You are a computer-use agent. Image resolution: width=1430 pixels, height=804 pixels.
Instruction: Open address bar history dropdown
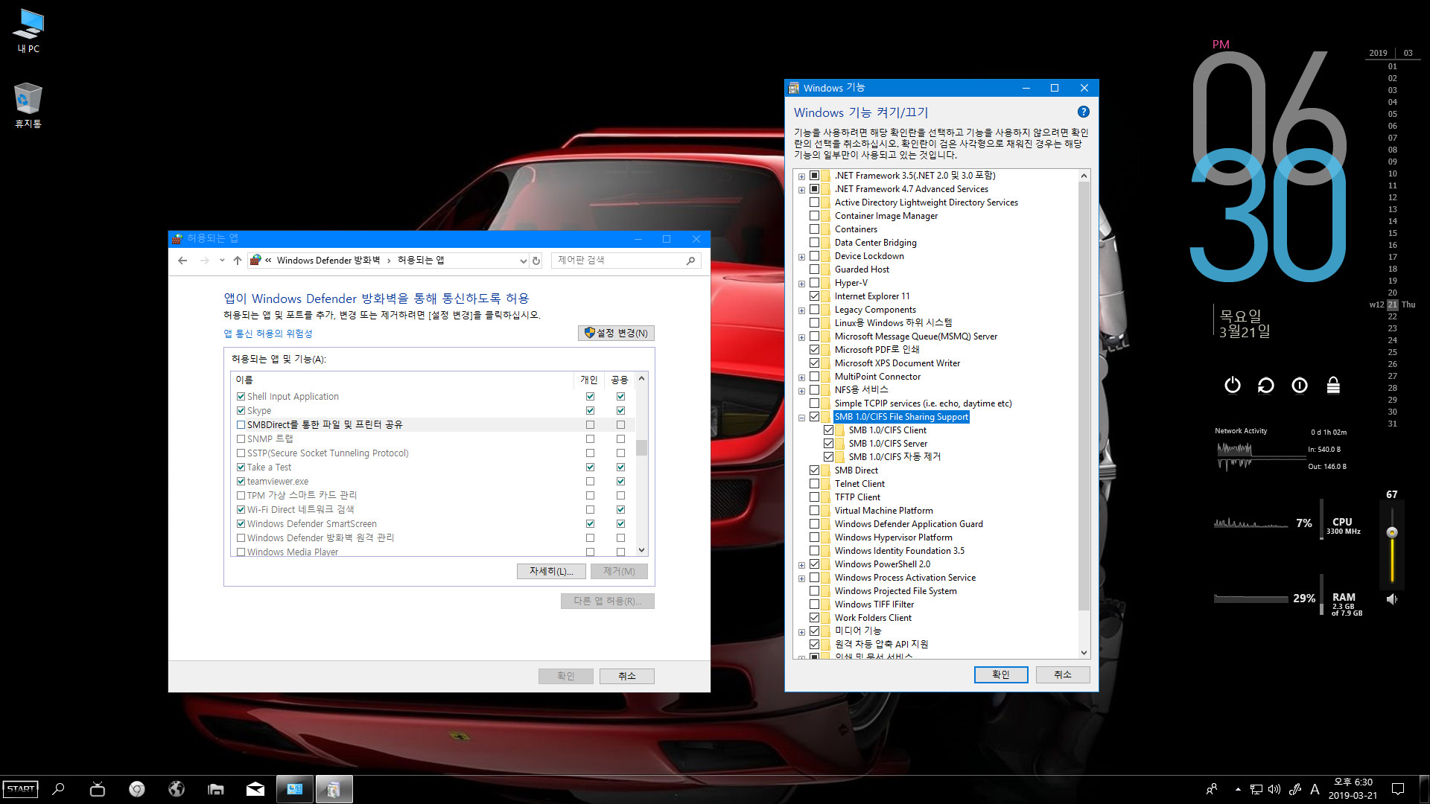[x=523, y=261]
